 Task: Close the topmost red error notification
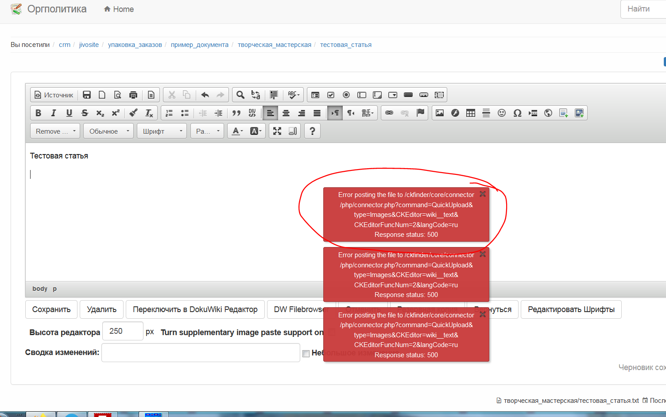tap(483, 194)
